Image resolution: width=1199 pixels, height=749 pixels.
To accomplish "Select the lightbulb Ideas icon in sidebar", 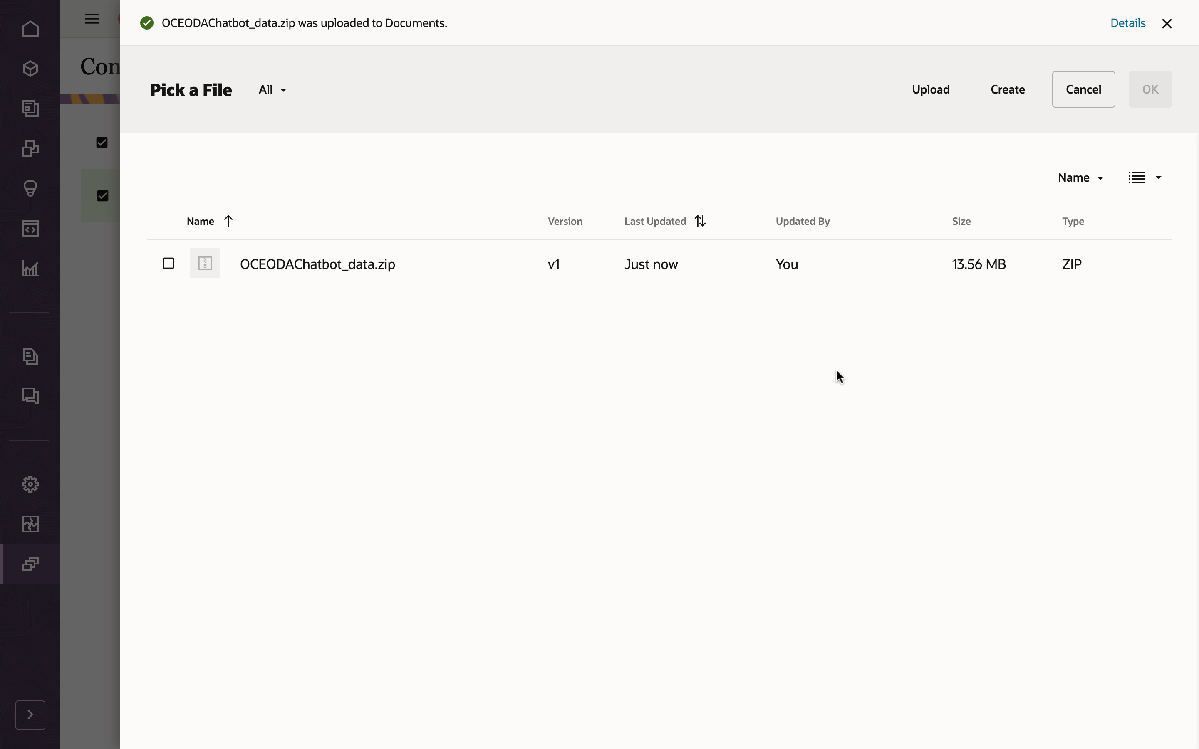I will pos(30,188).
